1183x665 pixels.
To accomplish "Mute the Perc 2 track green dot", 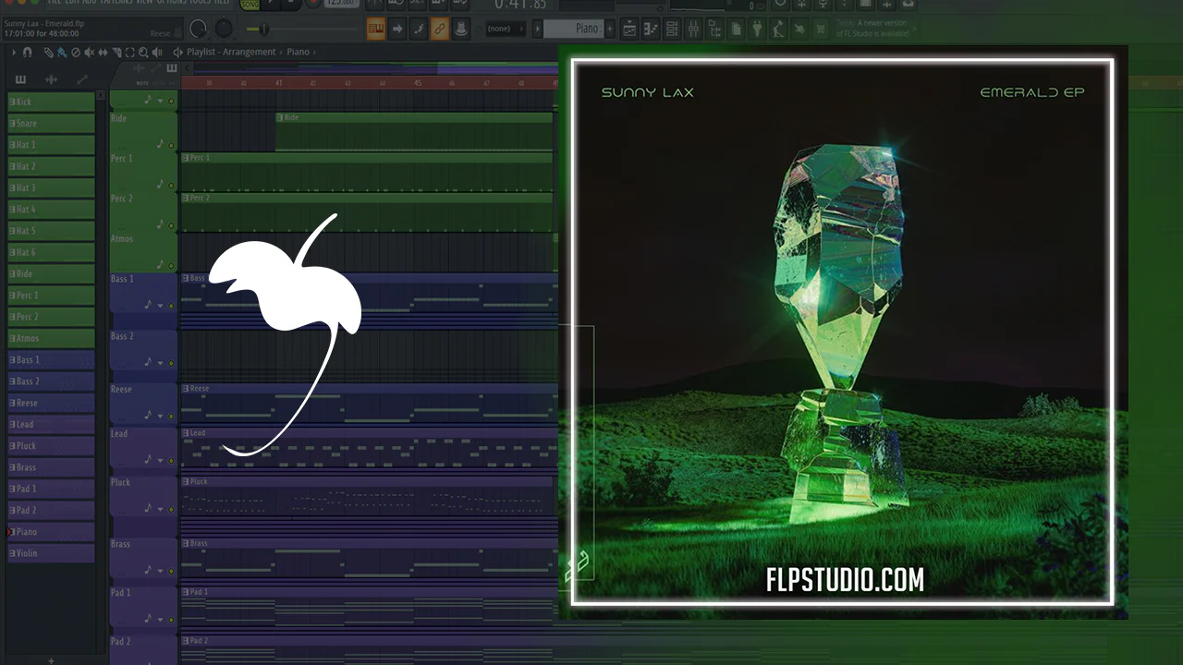I will point(171,225).
